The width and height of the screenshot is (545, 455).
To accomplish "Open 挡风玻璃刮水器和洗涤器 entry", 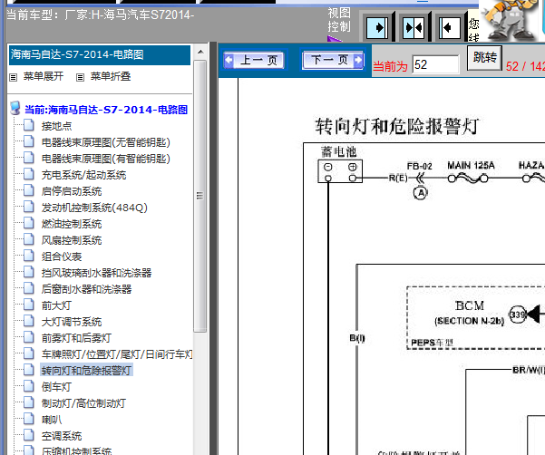I will click(x=97, y=273).
